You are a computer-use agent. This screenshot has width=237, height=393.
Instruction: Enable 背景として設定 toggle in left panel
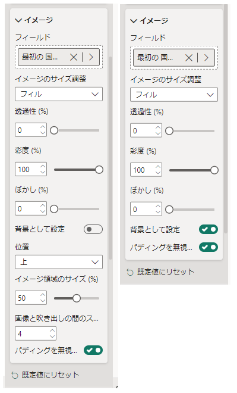click(x=93, y=229)
